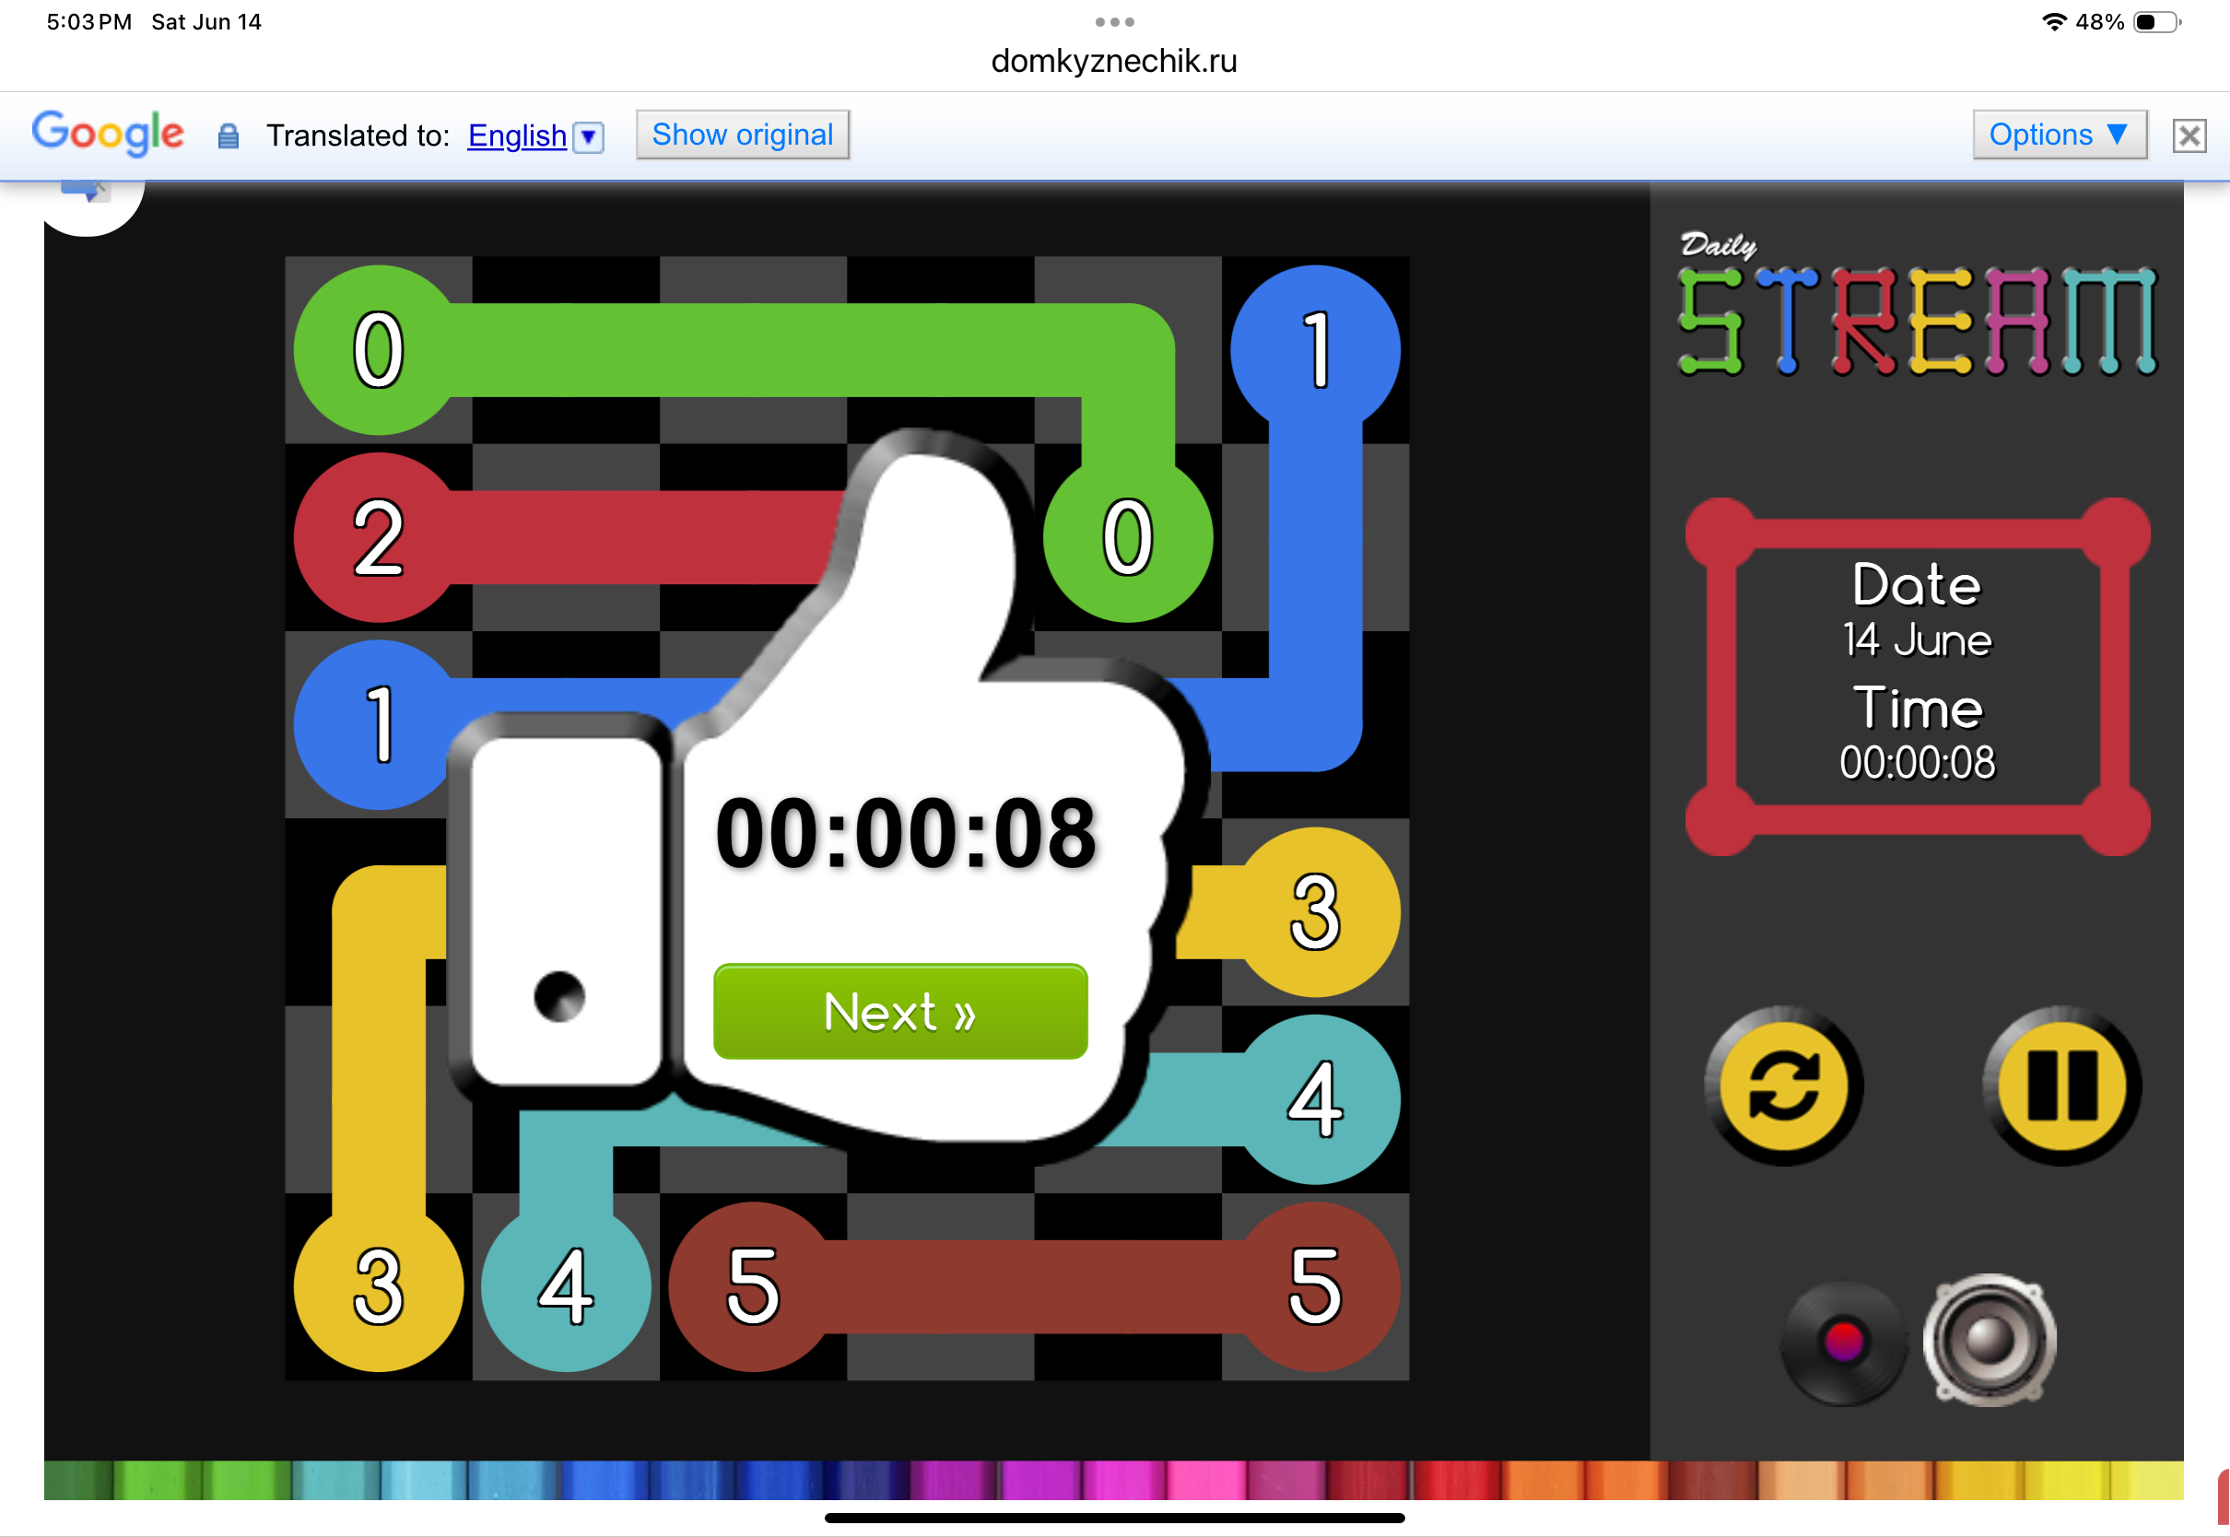Select the green 0 node in top-left

coord(379,349)
